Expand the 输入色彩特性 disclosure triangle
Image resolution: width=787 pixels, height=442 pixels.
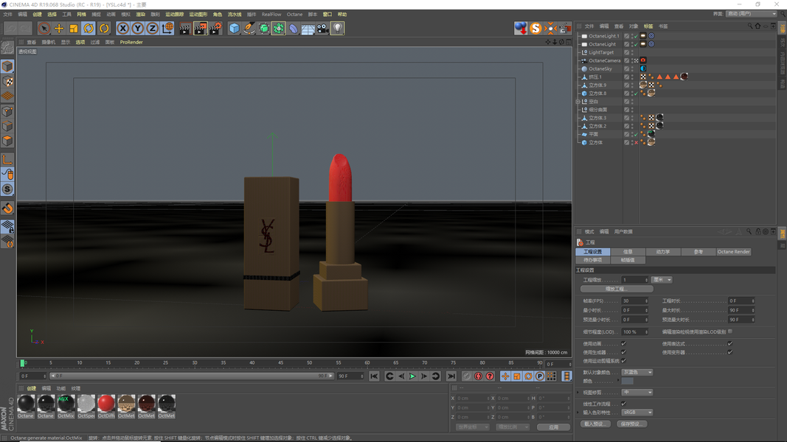click(x=578, y=413)
